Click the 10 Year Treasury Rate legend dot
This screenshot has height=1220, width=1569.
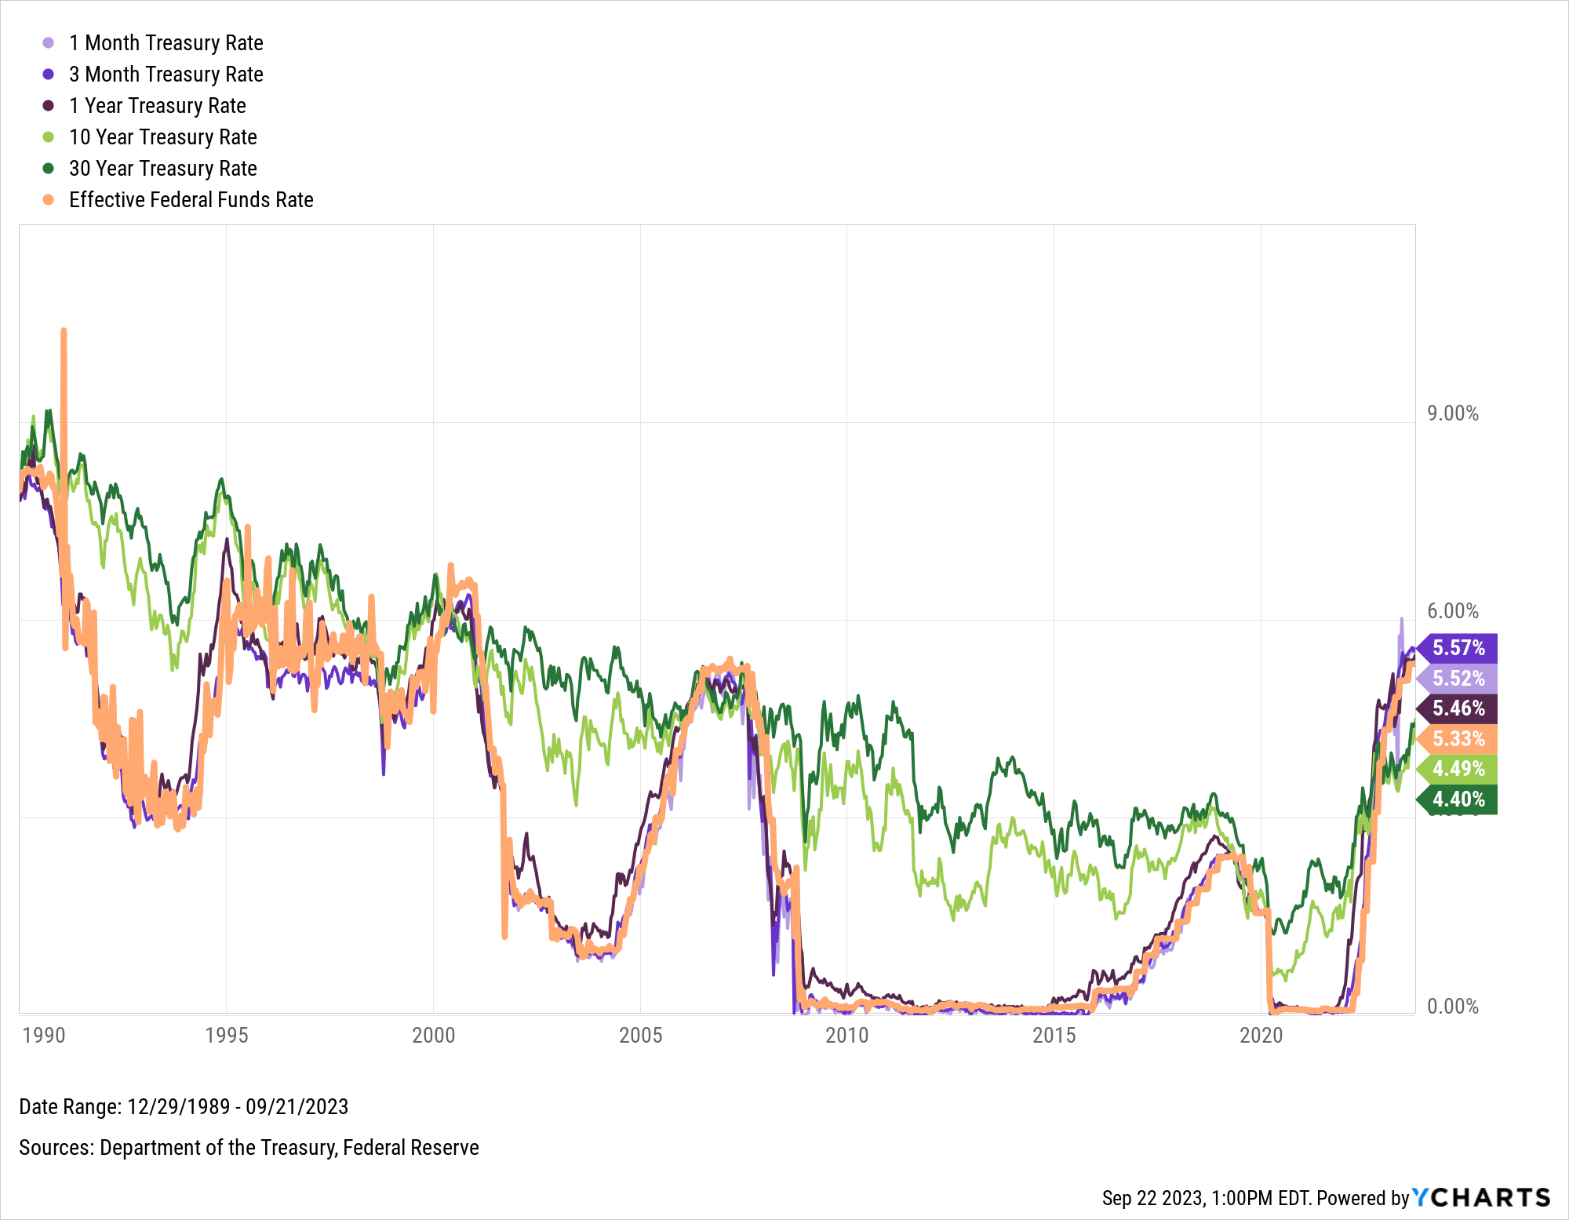coord(49,137)
